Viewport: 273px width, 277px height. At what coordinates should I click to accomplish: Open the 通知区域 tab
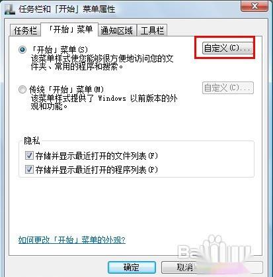[x=117, y=30]
